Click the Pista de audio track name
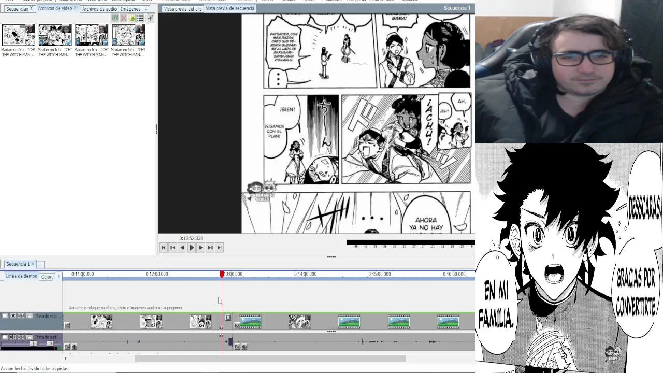Viewport: 663px width, 373px height. [x=48, y=337]
